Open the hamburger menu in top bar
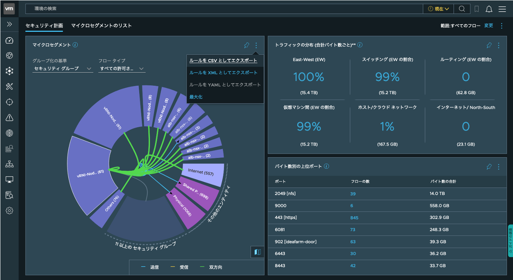This screenshot has width=513, height=280. point(502,9)
